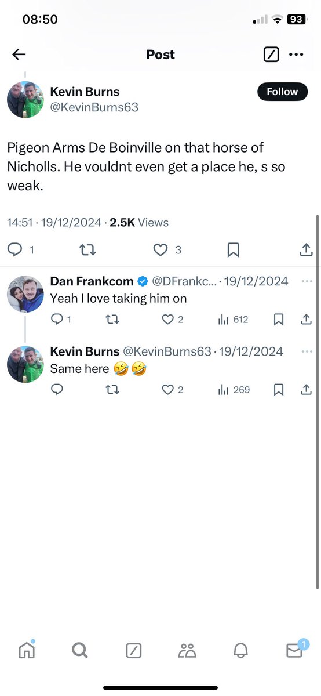Open Dan Frankcom's profile picture
Screen dimensions: 321x696
[x=26, y=295]
